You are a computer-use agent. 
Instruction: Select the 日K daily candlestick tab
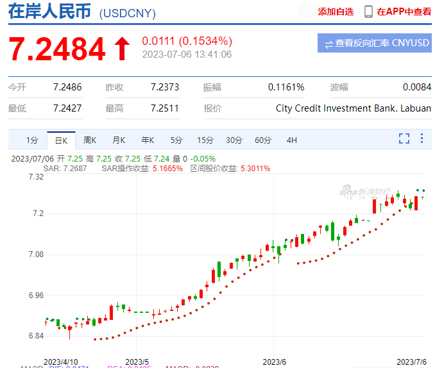pyautogui.click(x=61, y=140)
